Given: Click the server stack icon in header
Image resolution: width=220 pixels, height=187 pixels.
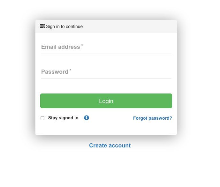Looking at the screenshot, I should tap(42, 26).
